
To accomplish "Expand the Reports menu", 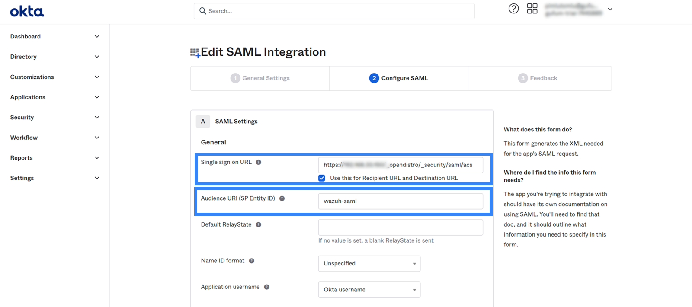I will 54,158.
